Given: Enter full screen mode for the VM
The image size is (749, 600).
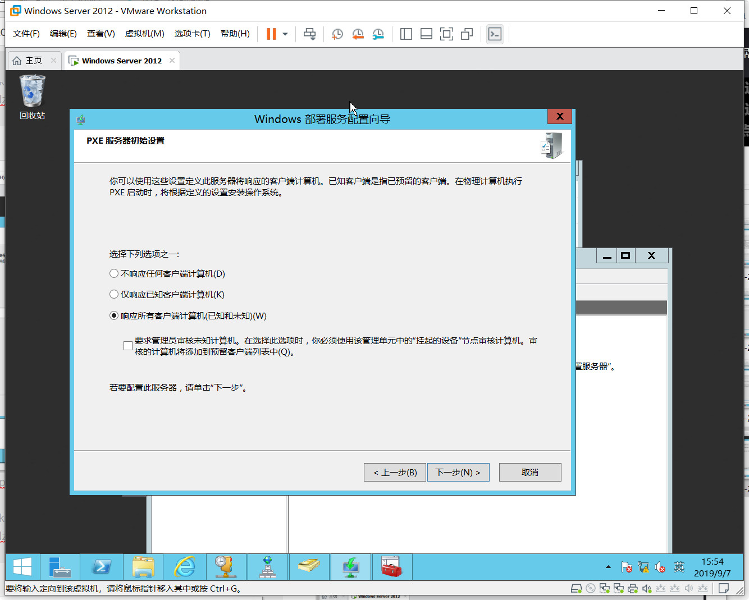Looking at the screenshot, I should [446, 34].
